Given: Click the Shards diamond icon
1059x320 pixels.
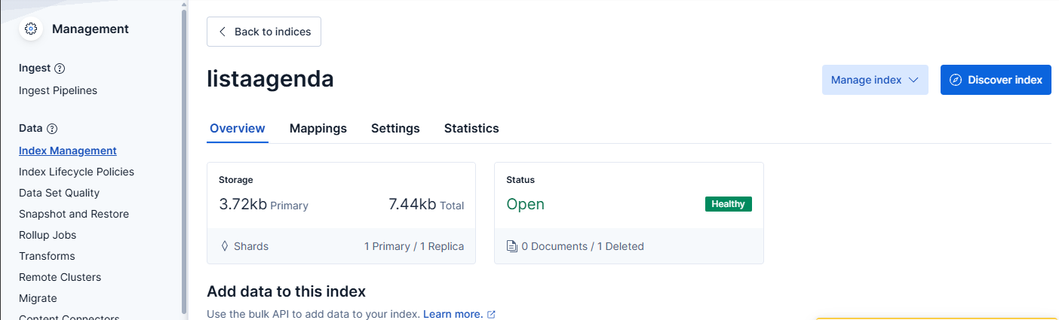Looking at the screenshot, I should click(224, 246).
